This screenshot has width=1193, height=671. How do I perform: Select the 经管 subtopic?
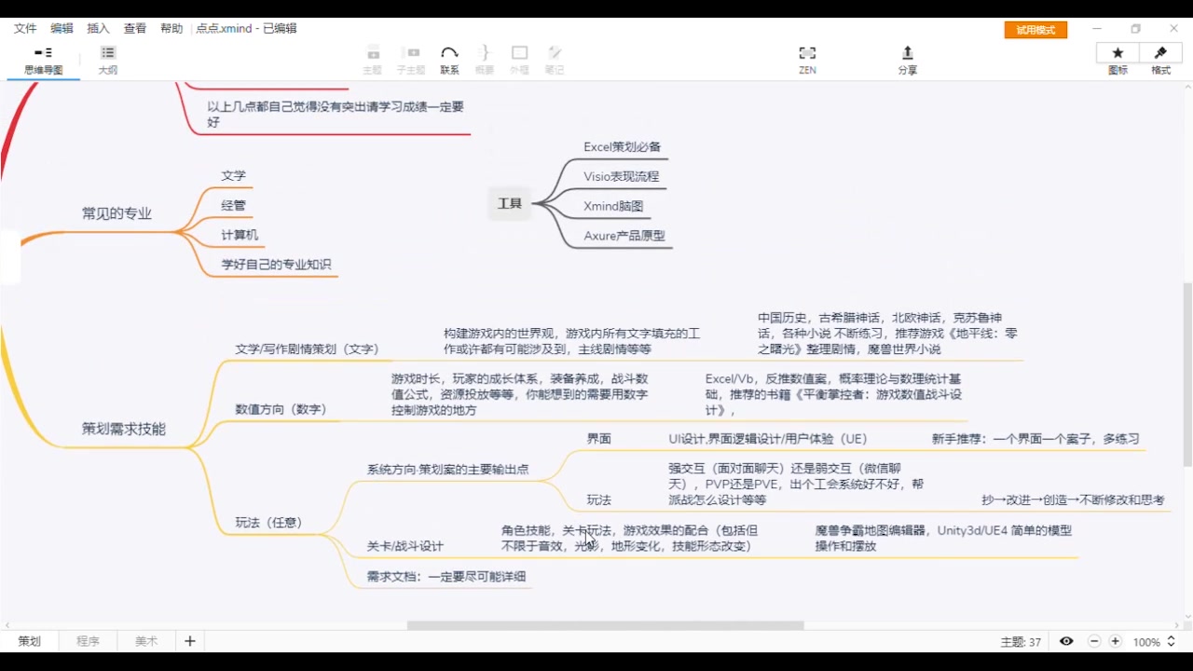(234, 205)
